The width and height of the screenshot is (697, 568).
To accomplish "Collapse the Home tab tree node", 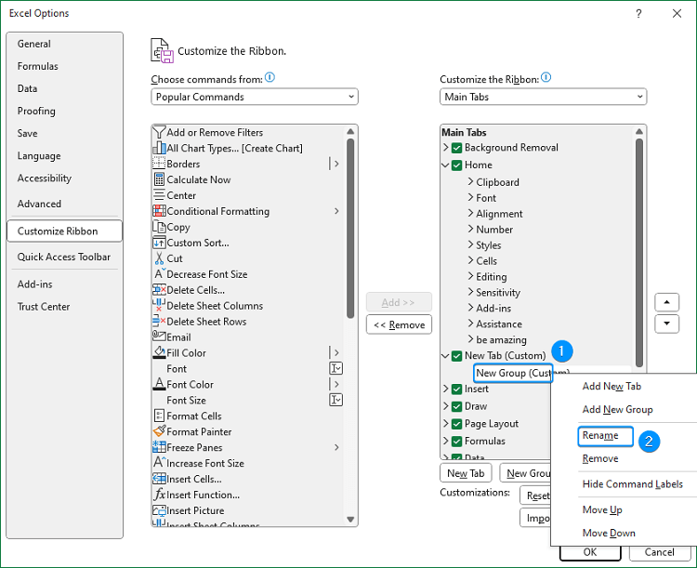I will (445, 165).
